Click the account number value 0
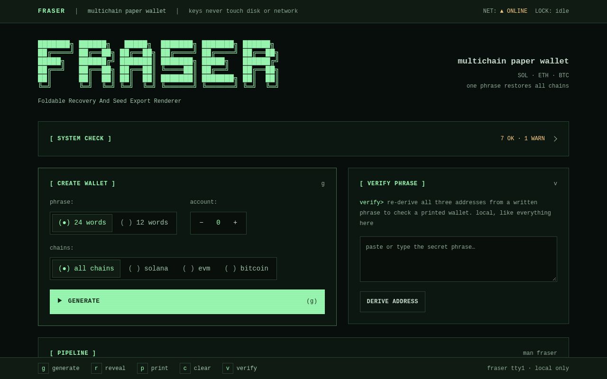 pyautogui.click(x=218, y=223)
